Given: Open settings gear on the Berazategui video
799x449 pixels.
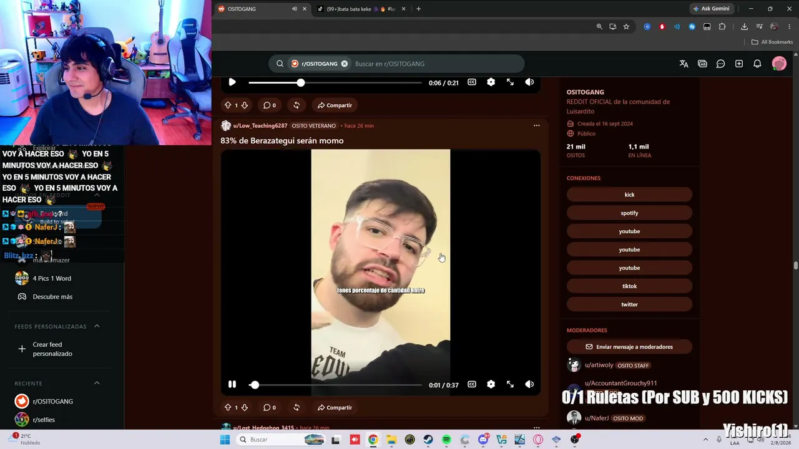Looking at the screenshot, I should coord(491,385).
